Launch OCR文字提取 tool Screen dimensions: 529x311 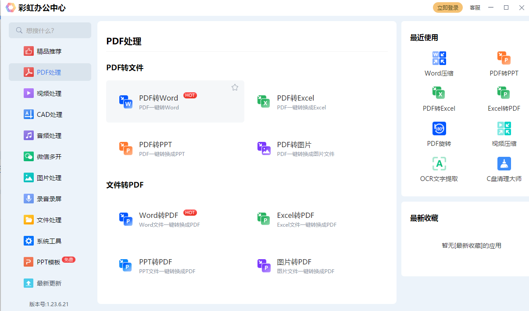(x=439, y=168)
